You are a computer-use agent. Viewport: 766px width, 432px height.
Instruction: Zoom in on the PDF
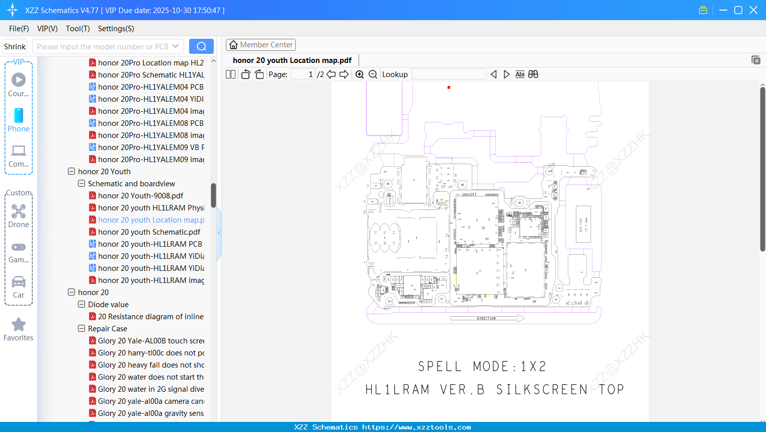[x=360, y=75]
